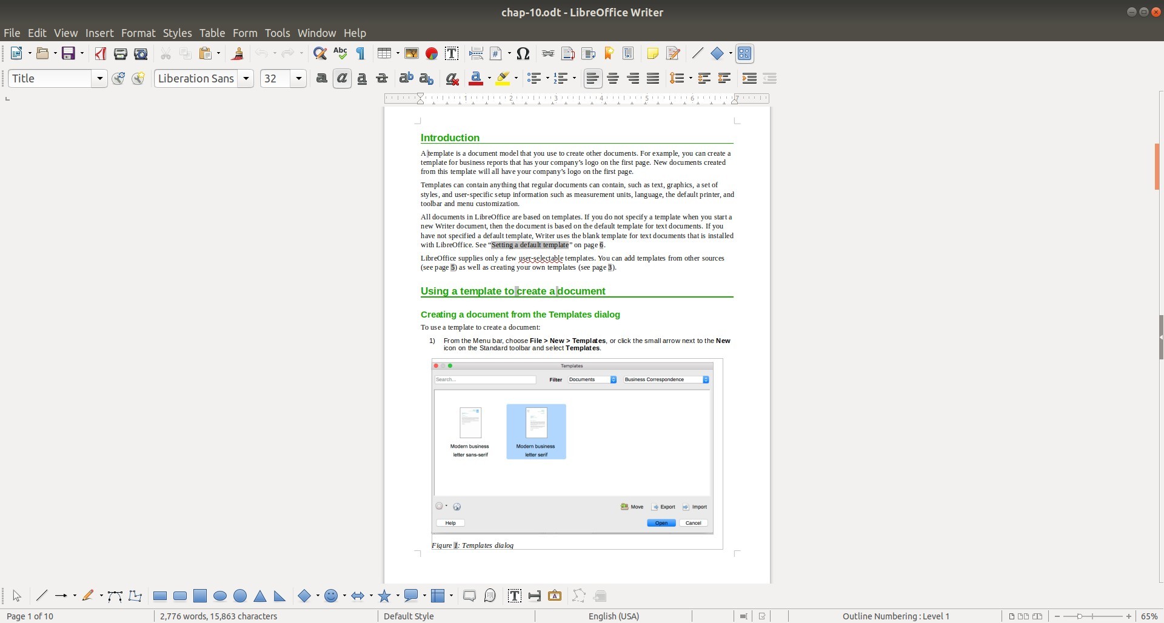The height and width of the screenshot is (623, 1164).
Task: Run spelling check icon
Action: (340, 53)
